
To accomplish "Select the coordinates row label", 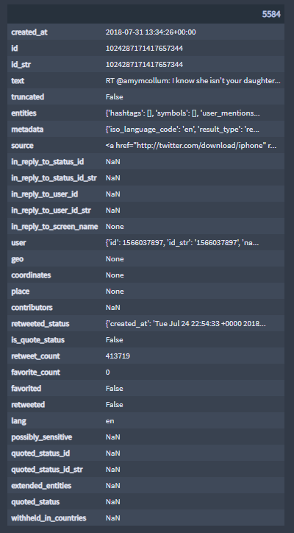I will coord(31,275).
